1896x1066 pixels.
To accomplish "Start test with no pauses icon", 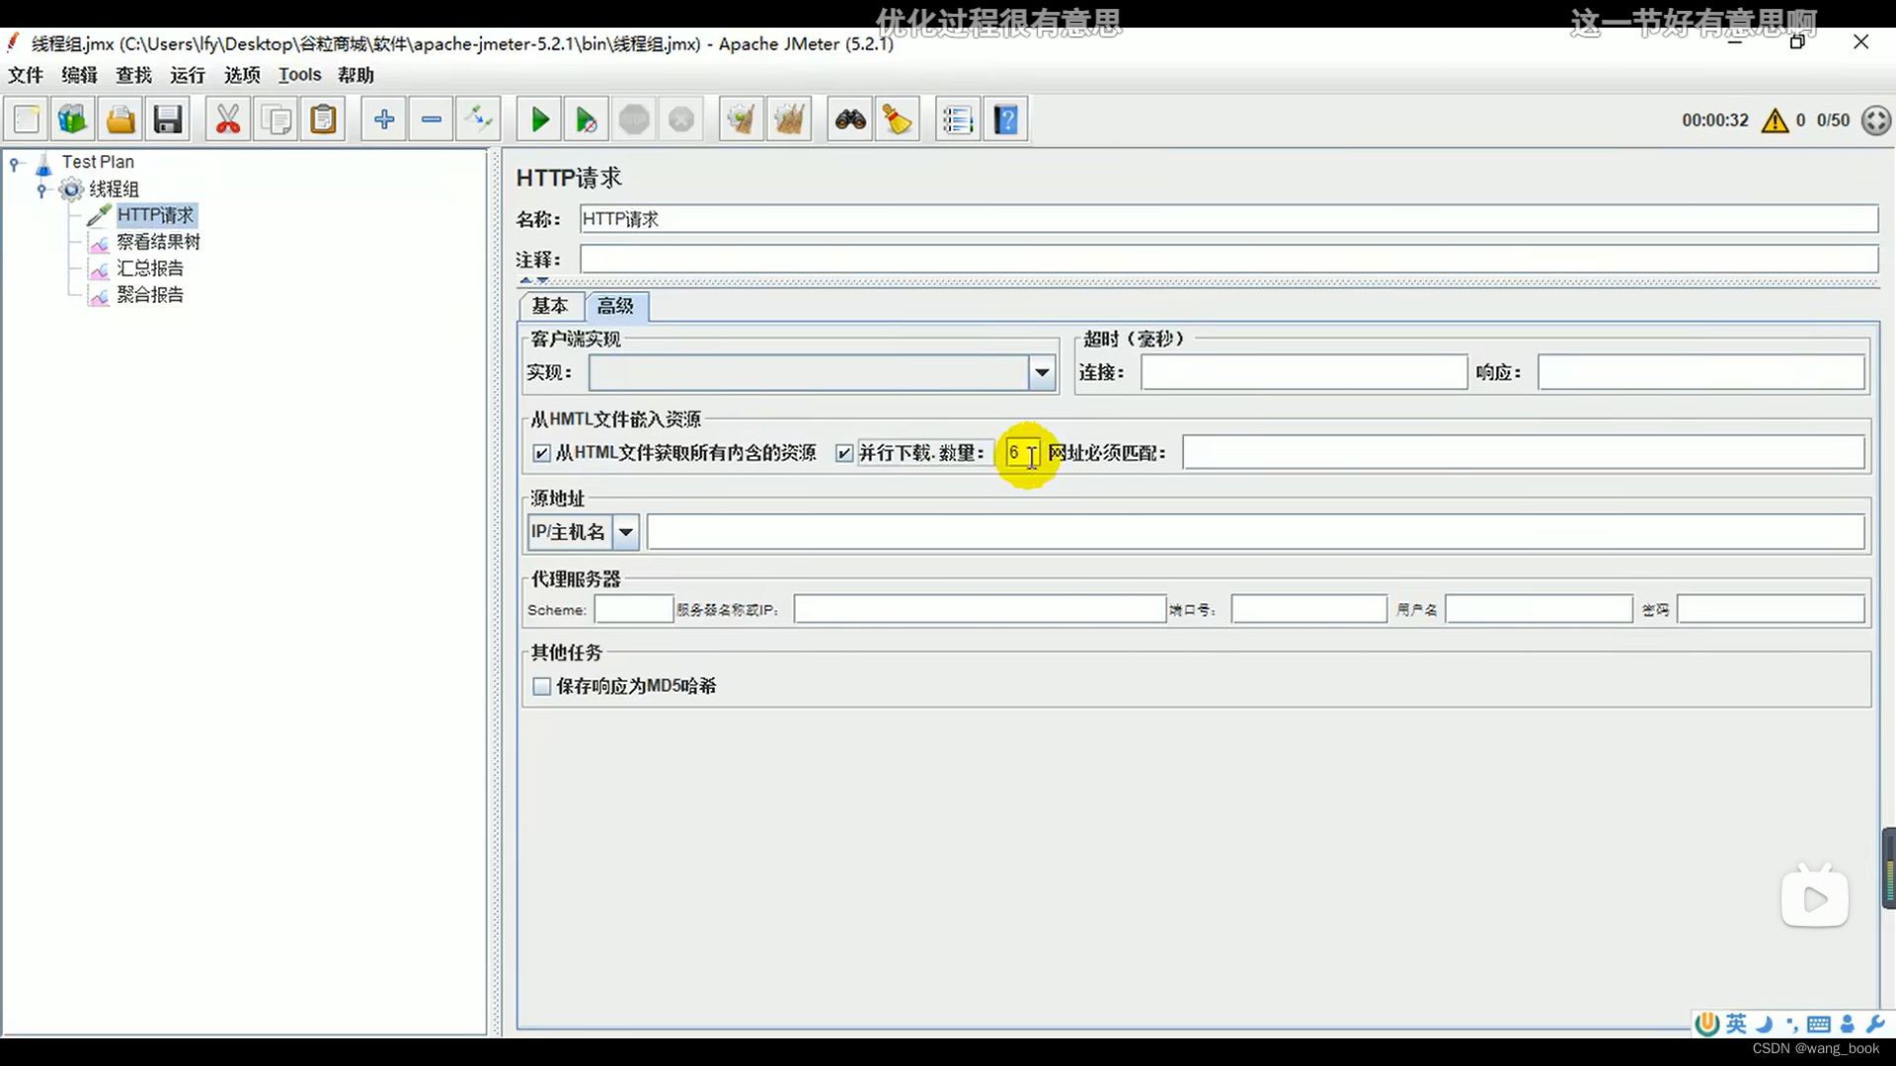I will [x=587, y=119].
